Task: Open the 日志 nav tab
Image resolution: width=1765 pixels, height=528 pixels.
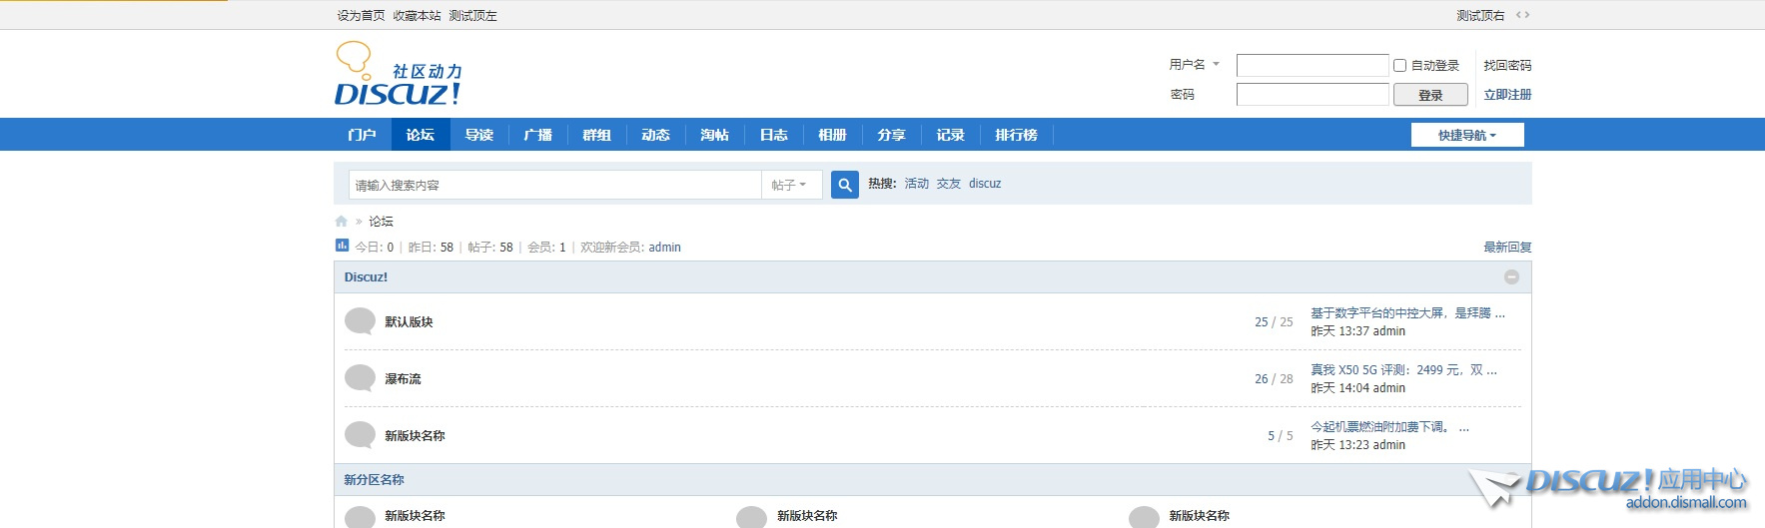Action: 774,135
